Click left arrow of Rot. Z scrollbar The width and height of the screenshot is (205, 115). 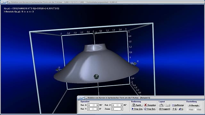click(113, 105)
